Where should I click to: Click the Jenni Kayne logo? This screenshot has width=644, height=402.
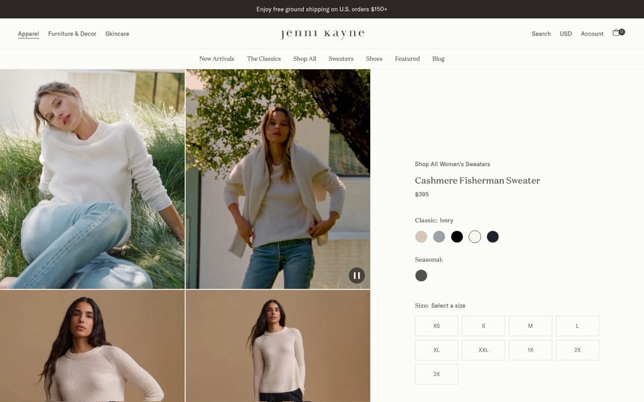point(323,33)
